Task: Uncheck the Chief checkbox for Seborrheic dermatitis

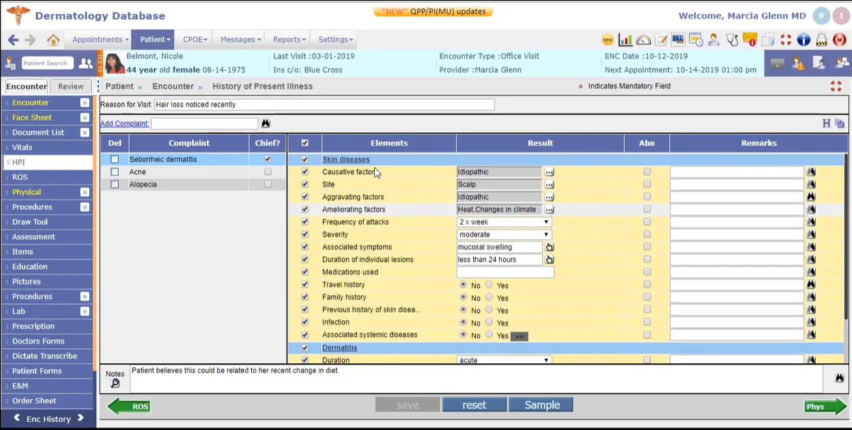Action: coord(267,159)
